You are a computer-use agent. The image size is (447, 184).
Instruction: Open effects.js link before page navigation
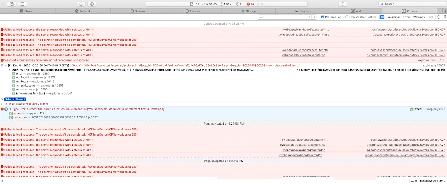click(x=408, y=50)
